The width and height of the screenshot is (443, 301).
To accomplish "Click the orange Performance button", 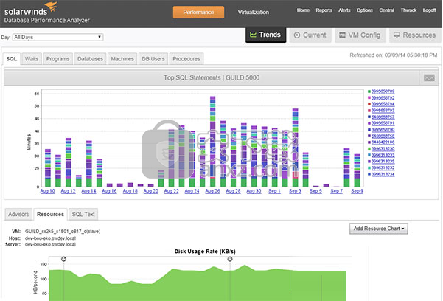I will coord(198,12).
